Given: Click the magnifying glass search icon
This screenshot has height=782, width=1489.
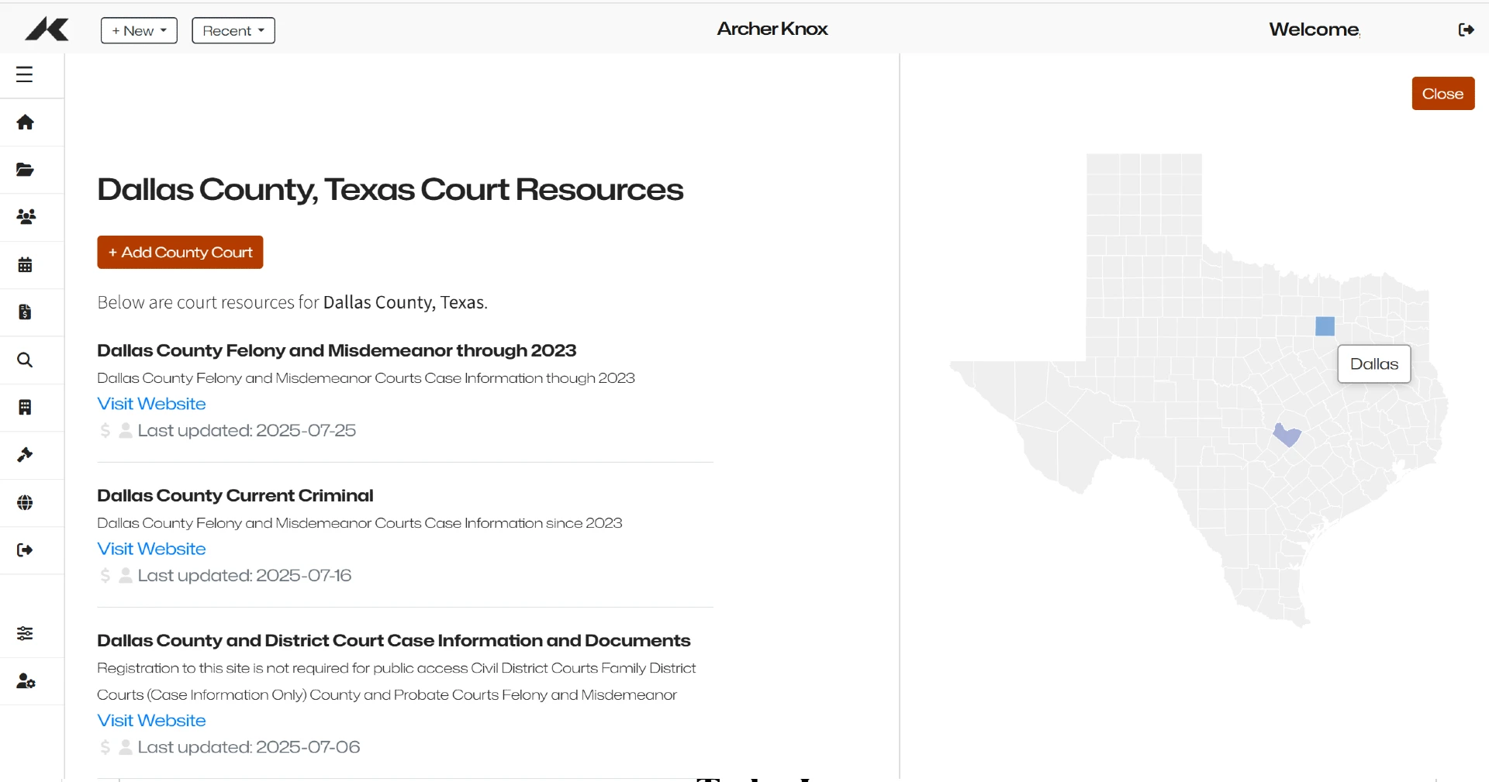Looking at the screenshot, I should pyautogui.click(x=25, y=360).
